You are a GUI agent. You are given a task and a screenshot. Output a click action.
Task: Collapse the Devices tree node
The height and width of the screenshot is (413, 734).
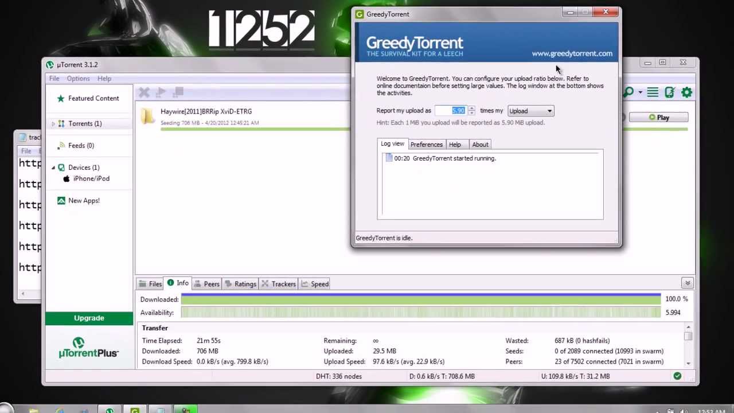(53, 167)
